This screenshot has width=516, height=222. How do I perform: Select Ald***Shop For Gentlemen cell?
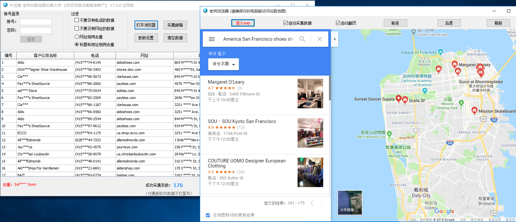point(45,168)
